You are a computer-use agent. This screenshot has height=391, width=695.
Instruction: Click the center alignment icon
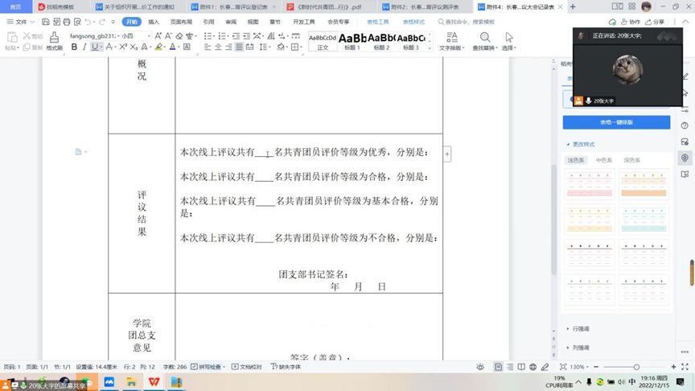pos(218,47)
